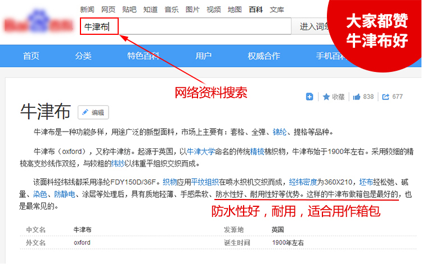Click the 1900年左右 value in info table
422x267 pixels.
(x=288, y=243)
